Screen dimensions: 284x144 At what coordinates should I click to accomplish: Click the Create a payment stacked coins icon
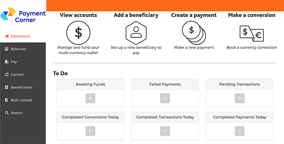click(194, 33)
